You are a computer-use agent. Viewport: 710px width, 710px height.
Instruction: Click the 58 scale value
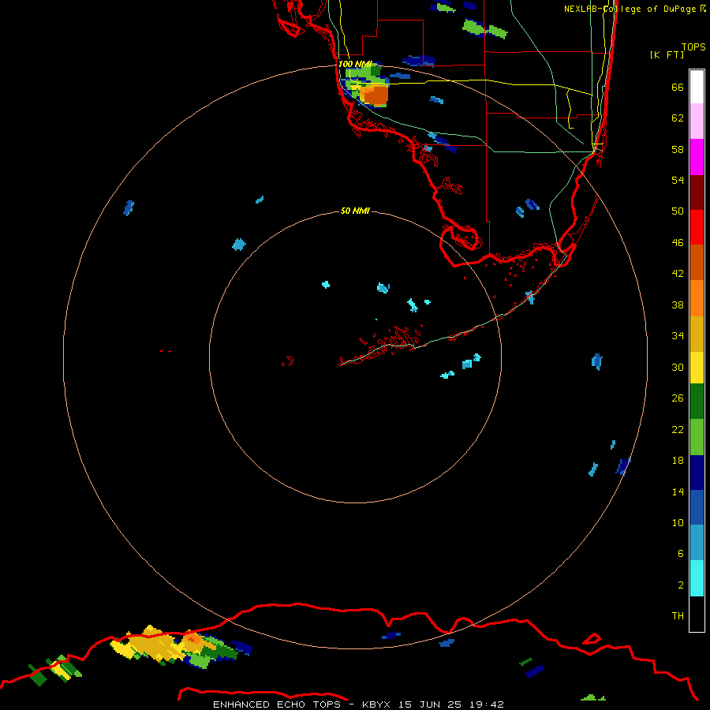[678, 149]
